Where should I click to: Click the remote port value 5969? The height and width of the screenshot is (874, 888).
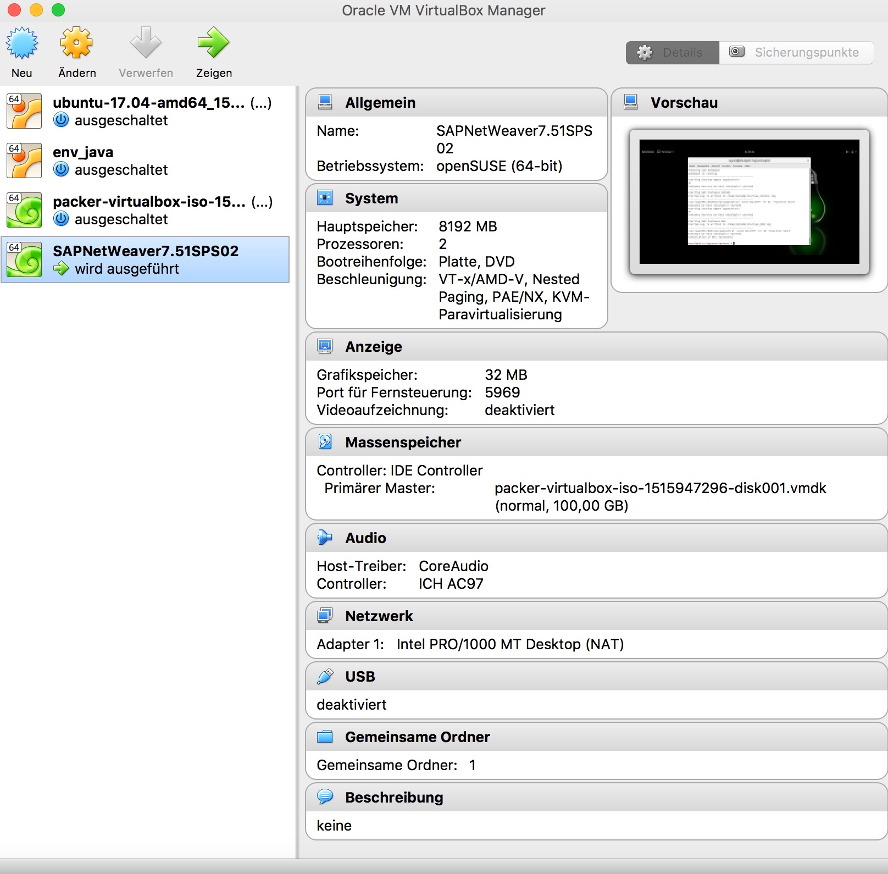coord(502,392)
